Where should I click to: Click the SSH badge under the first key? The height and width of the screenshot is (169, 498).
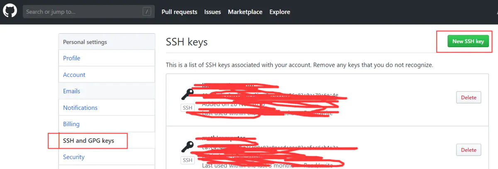pyautogui.click(x=188, y=108)
